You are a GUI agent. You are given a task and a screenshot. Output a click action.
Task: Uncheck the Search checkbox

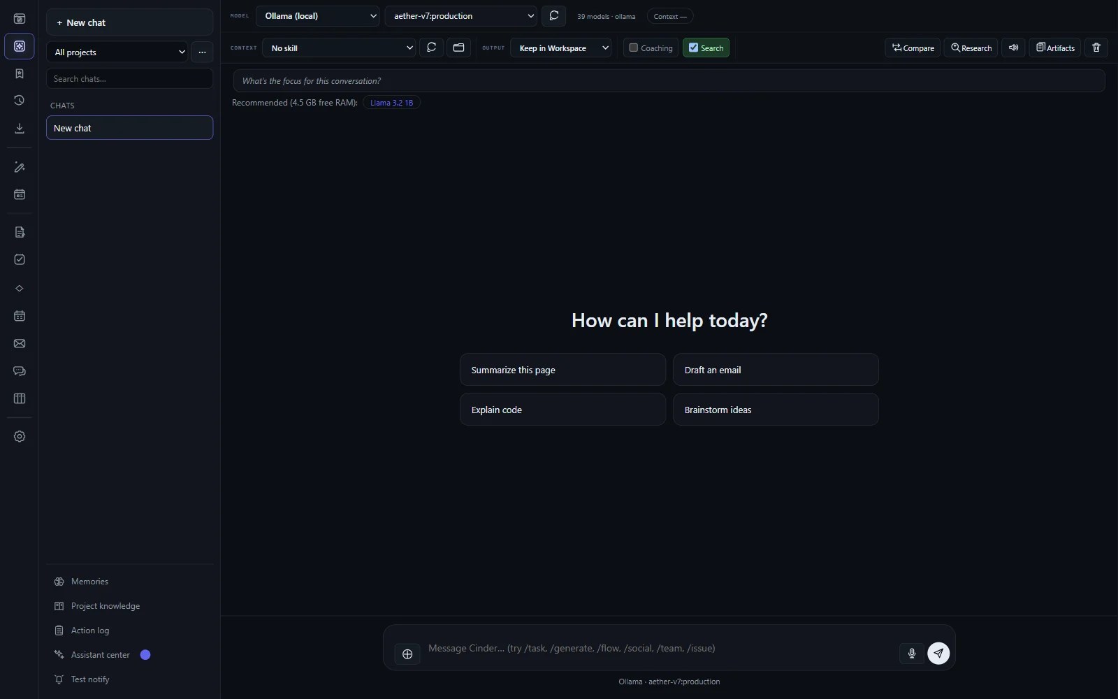pos(693,48)
